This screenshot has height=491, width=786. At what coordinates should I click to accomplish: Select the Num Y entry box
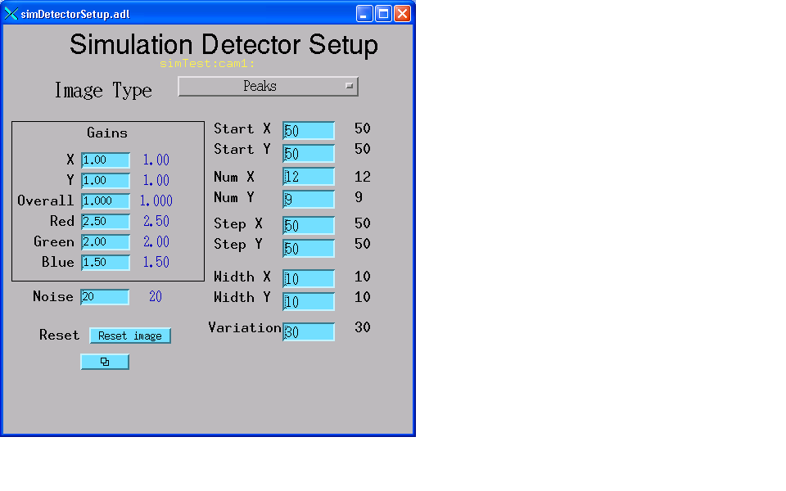point(308,199)
